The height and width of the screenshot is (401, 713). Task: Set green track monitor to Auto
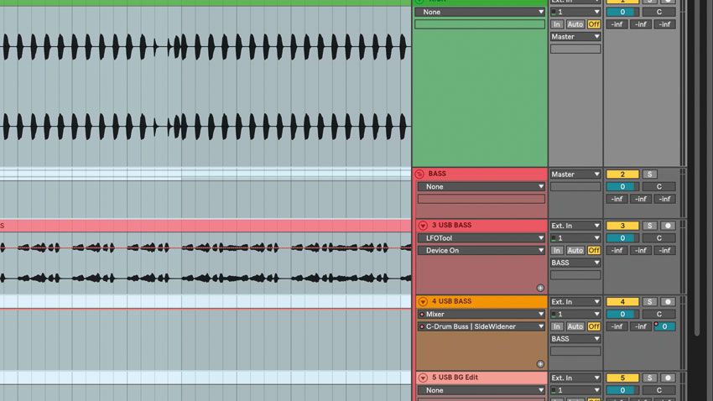click(x=575, y=24)
